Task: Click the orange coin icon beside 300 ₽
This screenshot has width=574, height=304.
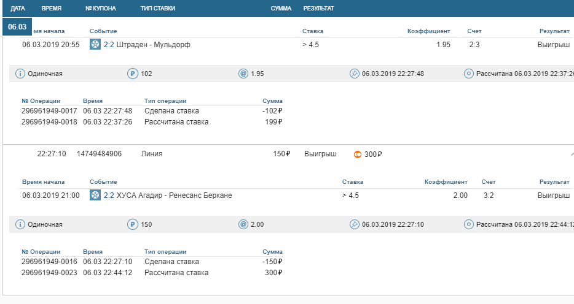Action: pos(358,154)
